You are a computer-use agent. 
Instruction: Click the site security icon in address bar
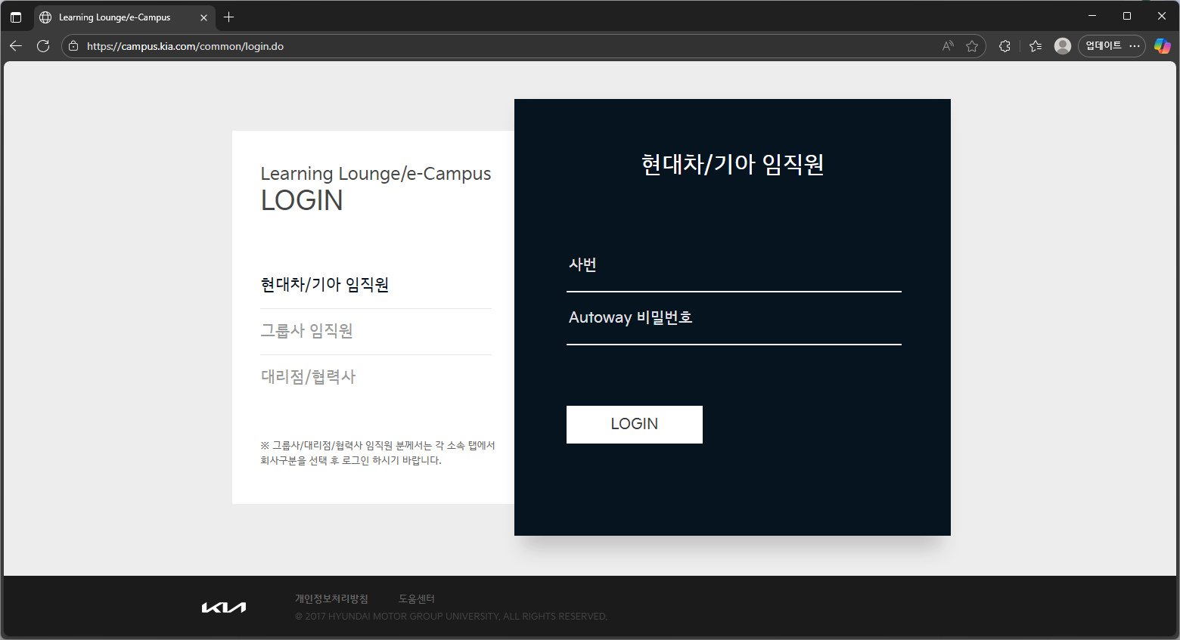pyautogui.click(x=73, y=46)
